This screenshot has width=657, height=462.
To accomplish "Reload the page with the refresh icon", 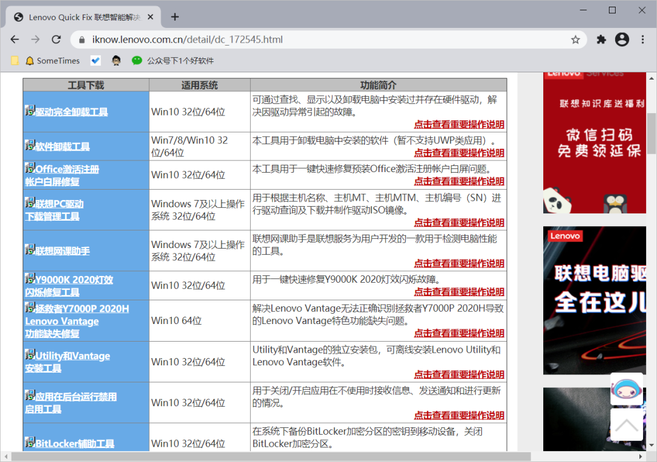I will pyautogui.click(x=56, y=40).
